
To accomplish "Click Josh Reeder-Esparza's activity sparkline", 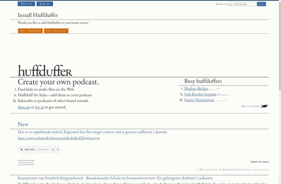I will (x=222, y=94).
